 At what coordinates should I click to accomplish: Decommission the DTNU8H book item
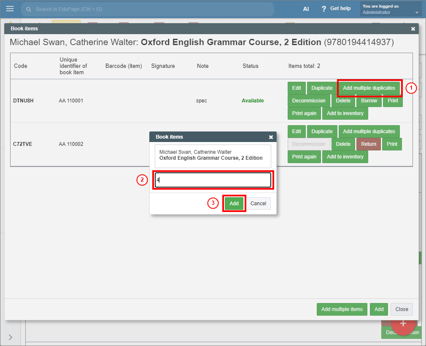click(309, 101)
